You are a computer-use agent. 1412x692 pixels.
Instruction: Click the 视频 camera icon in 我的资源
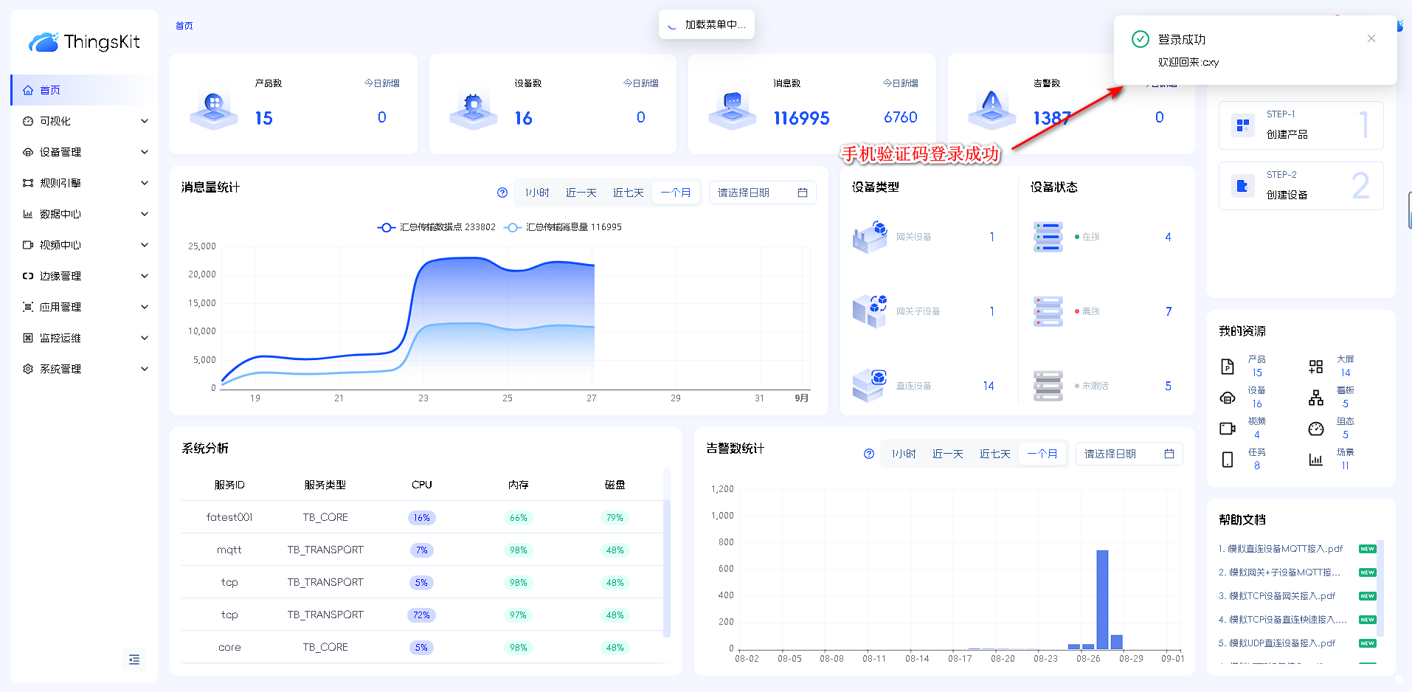tap(1228, 429)
